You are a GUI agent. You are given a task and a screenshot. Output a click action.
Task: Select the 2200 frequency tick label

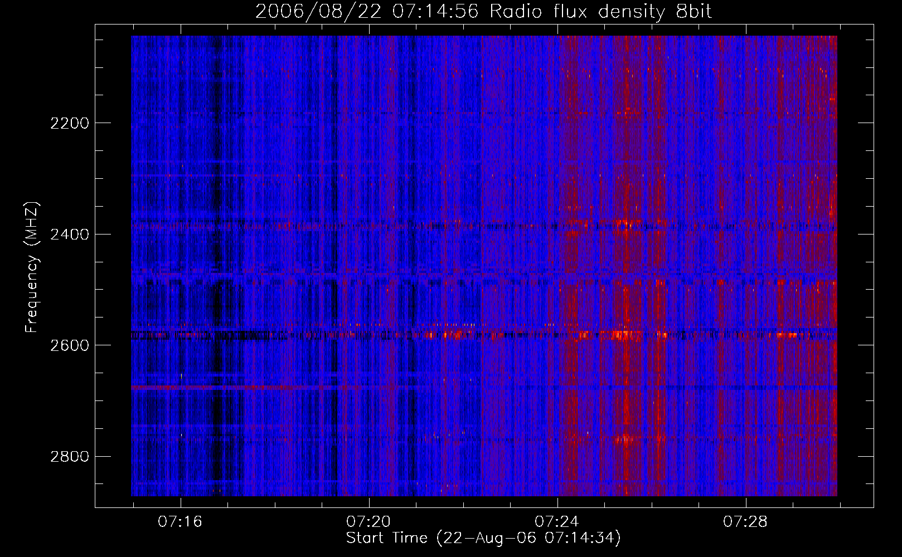[69, 123]
